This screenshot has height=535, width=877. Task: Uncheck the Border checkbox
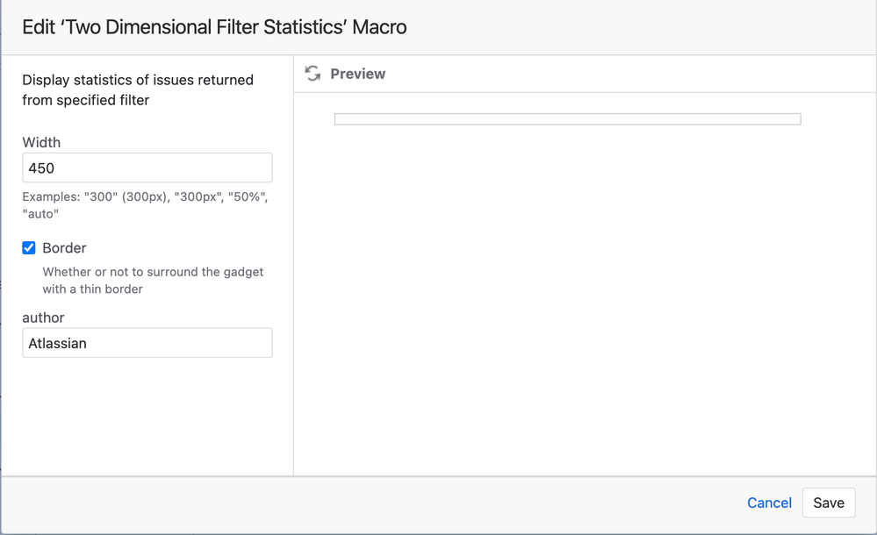pos(29,248)
